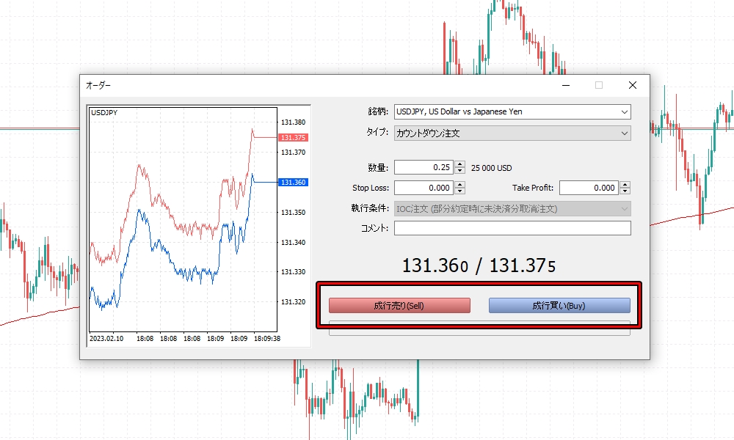This screenshot has height=440, width=734.
Task: Close the オーダー order dialog
Action: click(632, 85)
